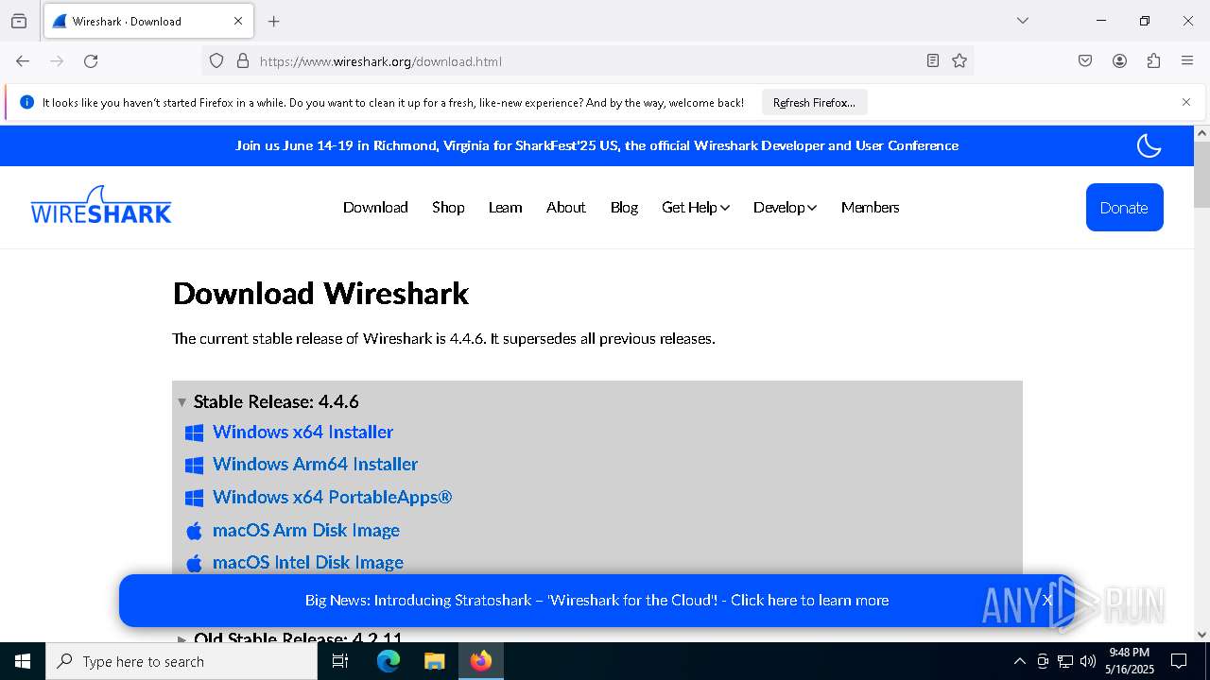Open the Stratoshark Big News banner link

click(x=596, y=600)
